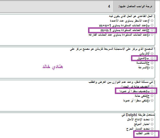The height and width of the screenshot is (138, 160).
Task: Select تحديد المسار الحرج radio option
Action: (x=152, y=129)
